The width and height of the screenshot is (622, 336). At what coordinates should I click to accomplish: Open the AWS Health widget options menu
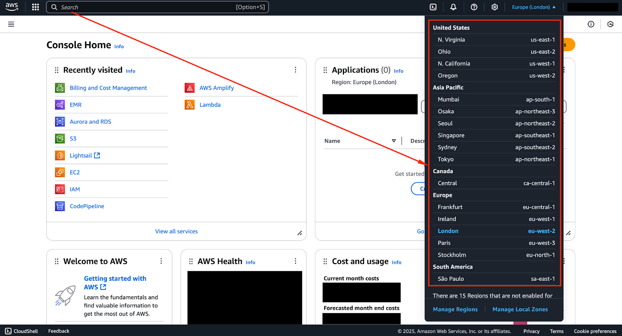295,261
